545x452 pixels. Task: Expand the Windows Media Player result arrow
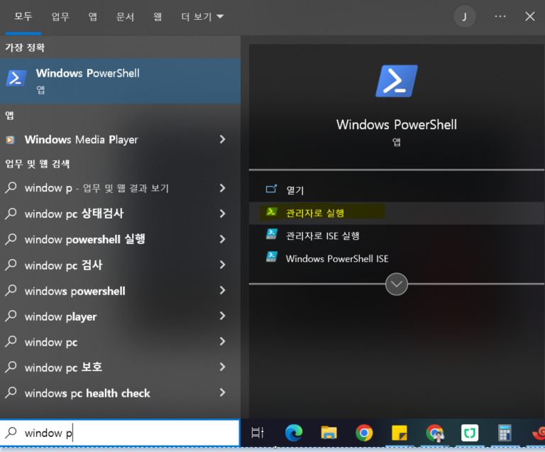pos(222,140)
